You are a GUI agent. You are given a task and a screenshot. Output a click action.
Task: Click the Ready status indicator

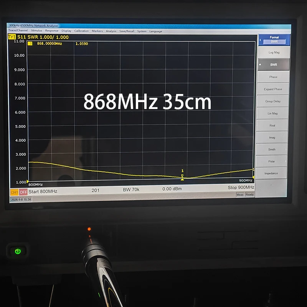[x=249, y=195]
